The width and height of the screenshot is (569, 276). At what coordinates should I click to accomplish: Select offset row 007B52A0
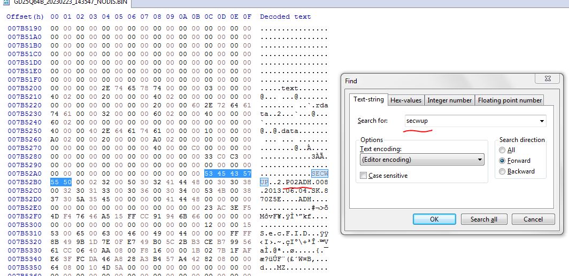25,174
